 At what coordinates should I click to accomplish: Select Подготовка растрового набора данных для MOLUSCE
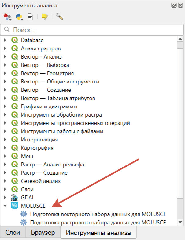pos(98,222)
